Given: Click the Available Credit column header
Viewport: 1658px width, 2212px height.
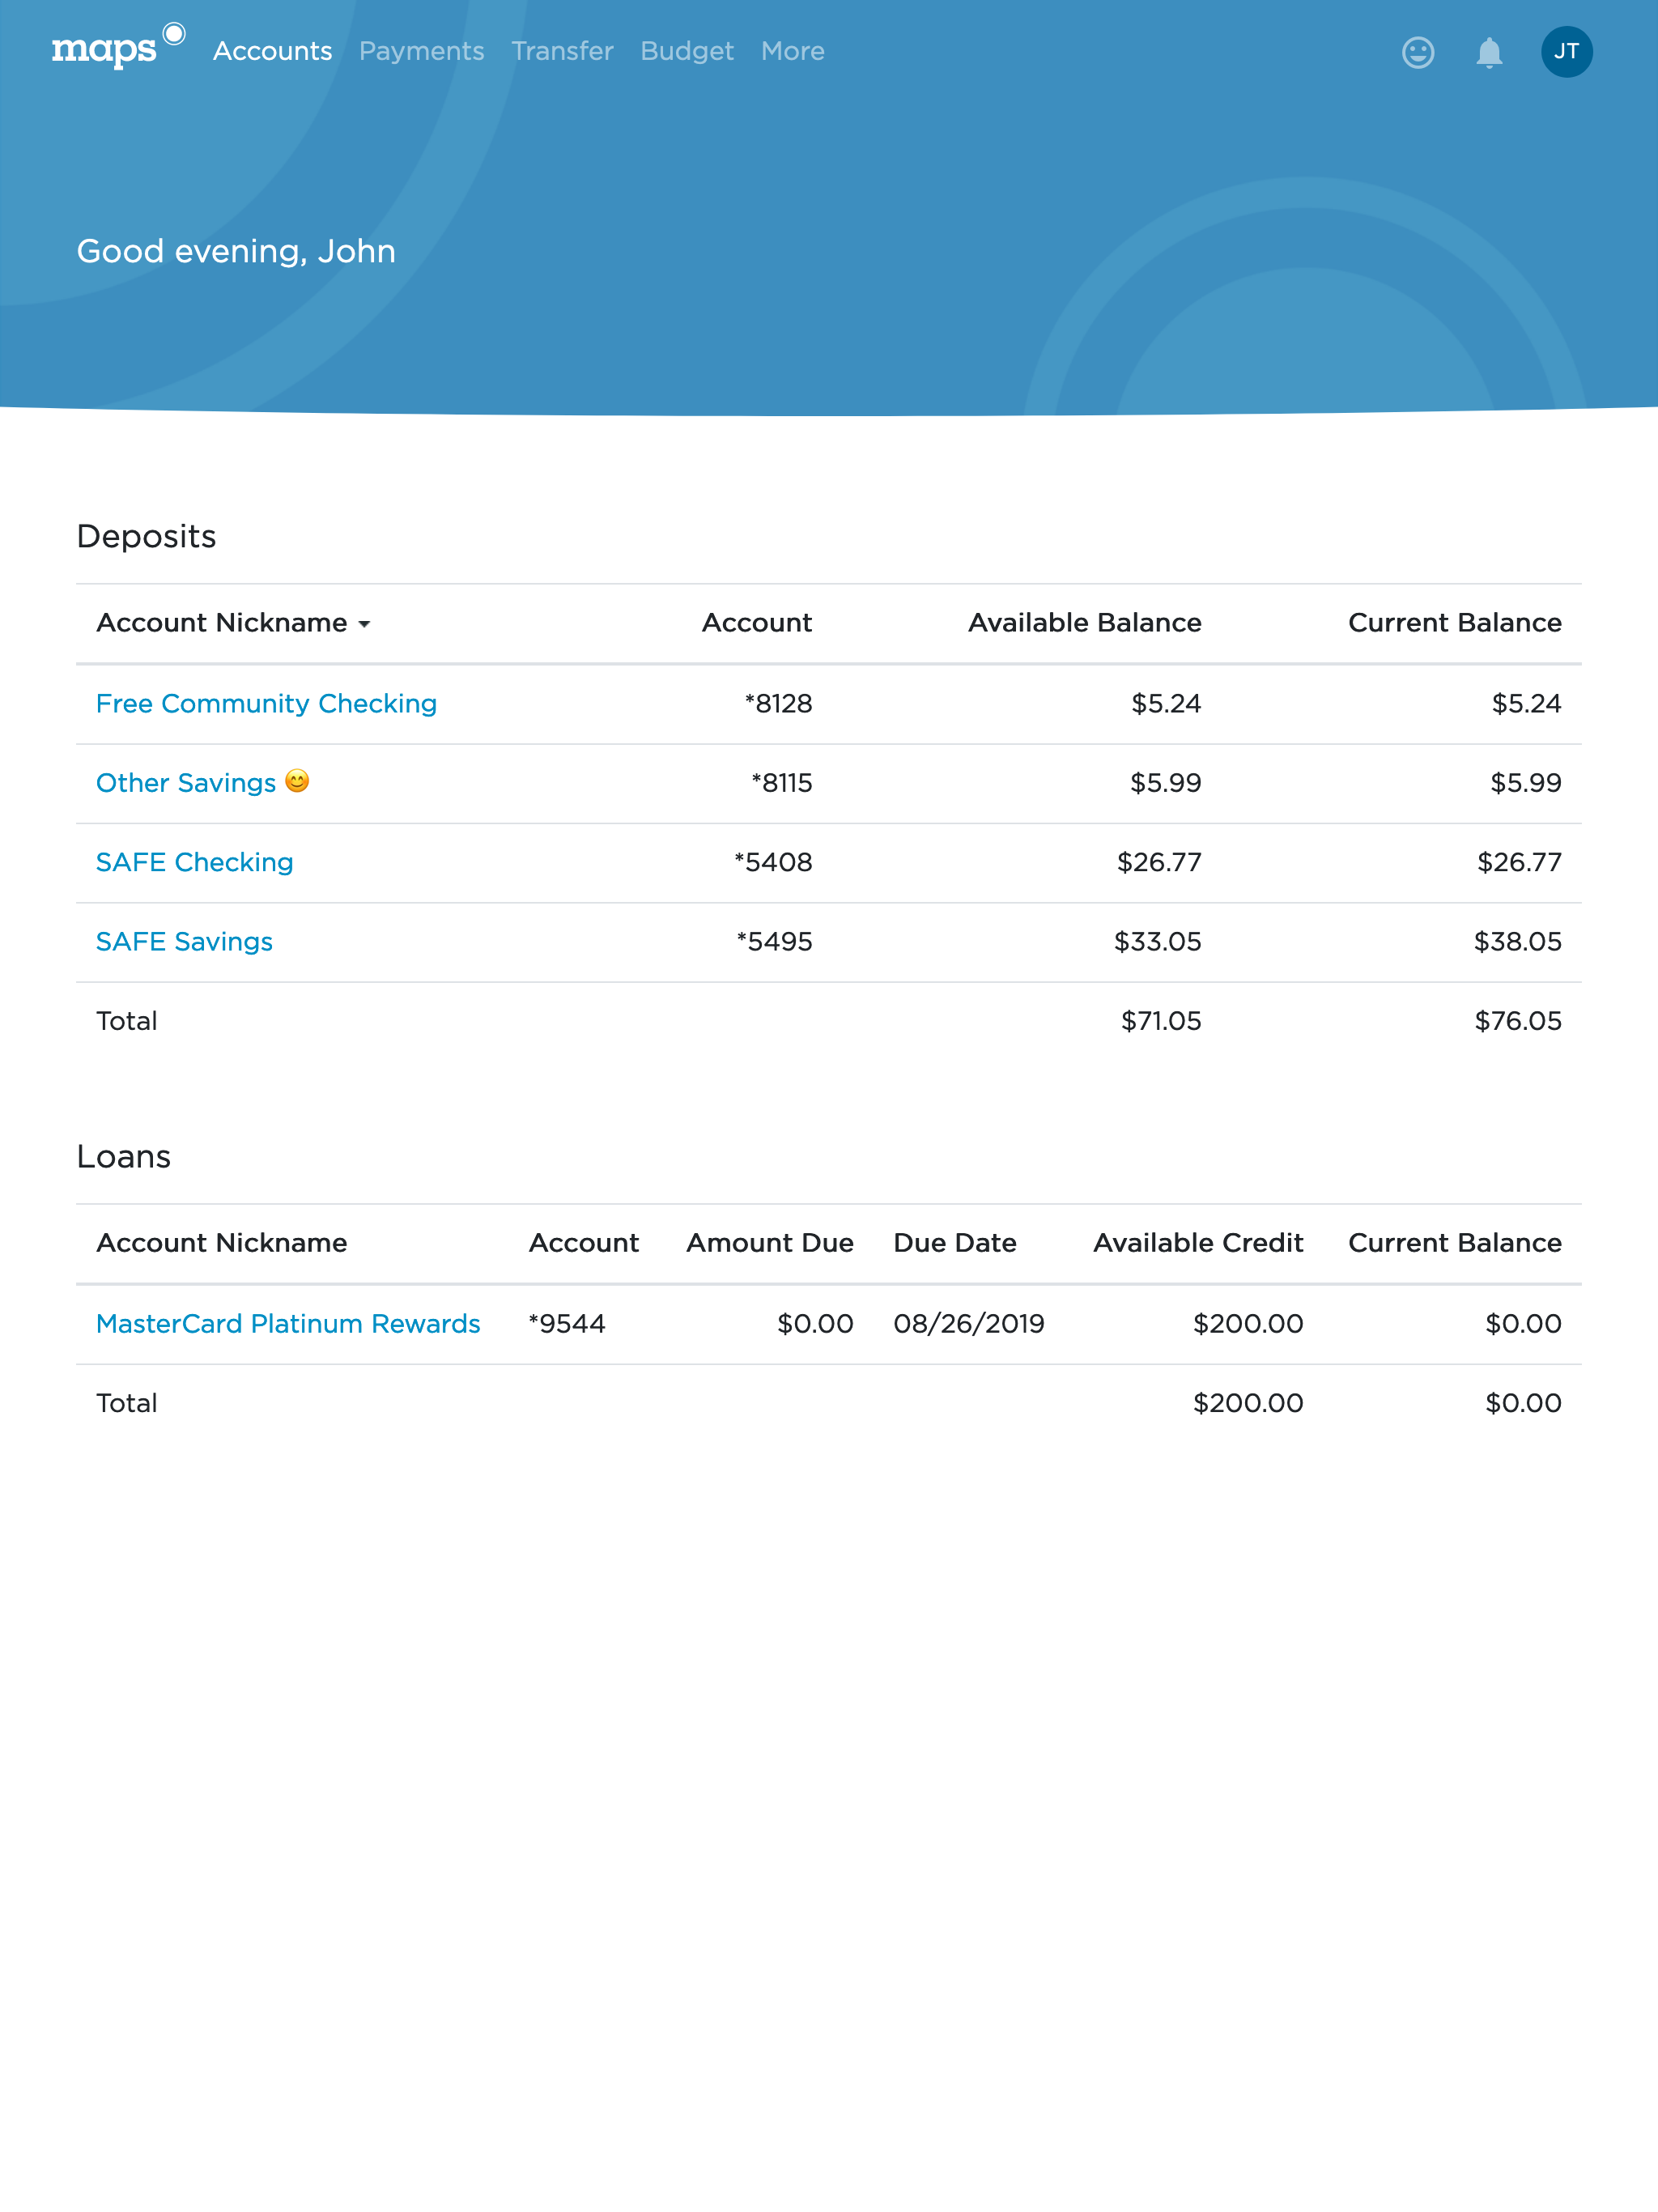Looking at the screenshot, I should click(1198, 1242).
